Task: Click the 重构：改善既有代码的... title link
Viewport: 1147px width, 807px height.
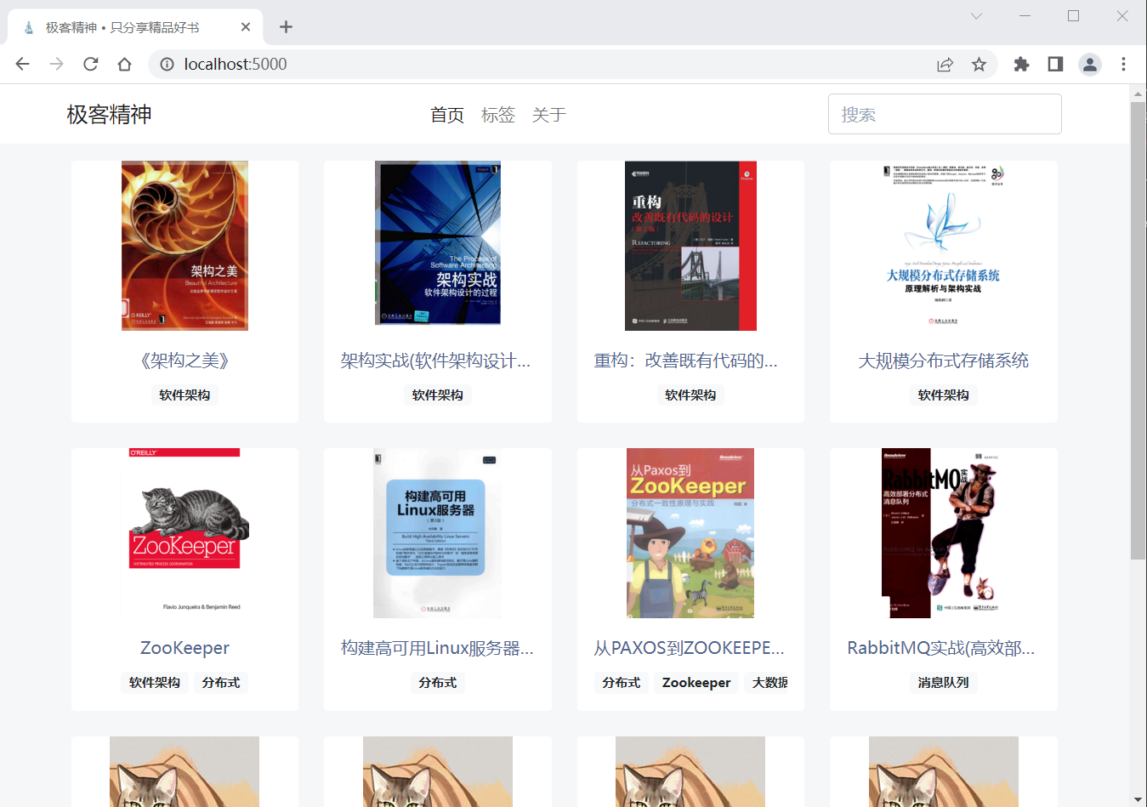Action: coord(685,361)
